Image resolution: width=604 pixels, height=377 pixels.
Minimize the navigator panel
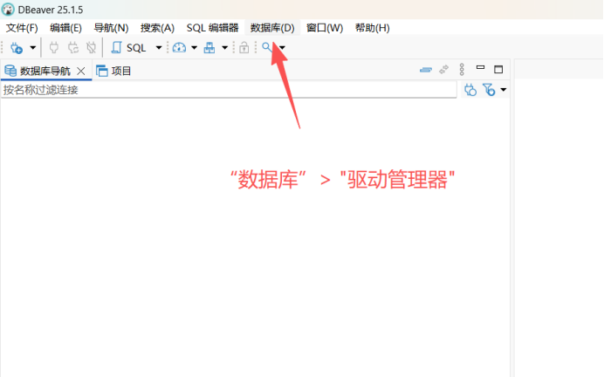coord(480,67)
